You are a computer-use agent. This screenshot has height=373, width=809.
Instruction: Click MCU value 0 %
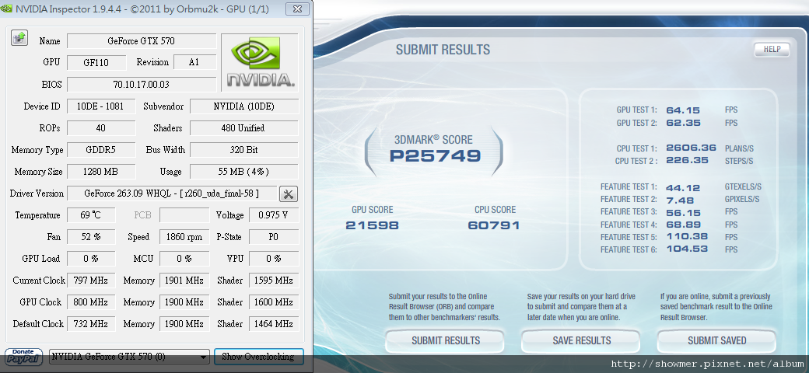(184, 259)
